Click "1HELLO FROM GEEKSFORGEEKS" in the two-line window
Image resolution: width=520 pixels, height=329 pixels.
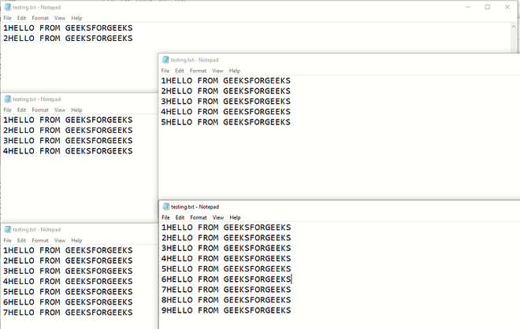68,28
